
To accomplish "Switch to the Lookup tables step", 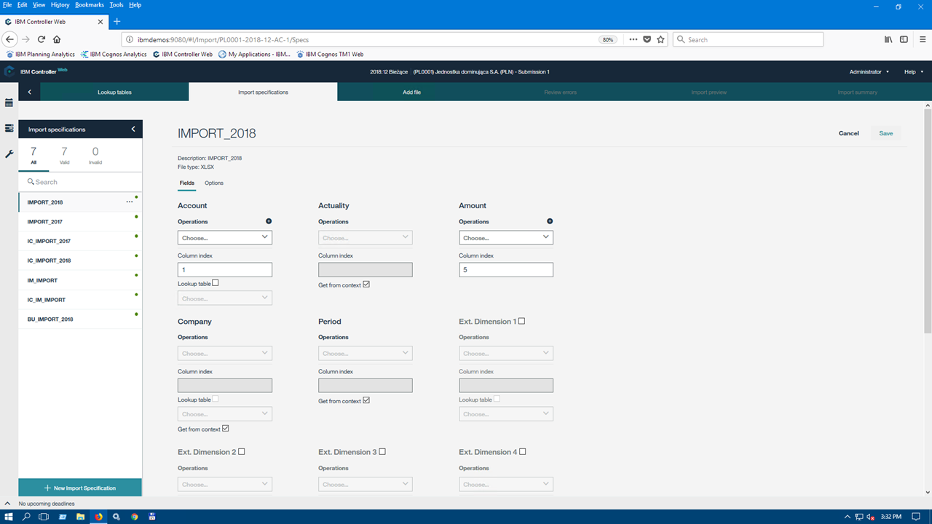I will [114, 92].
